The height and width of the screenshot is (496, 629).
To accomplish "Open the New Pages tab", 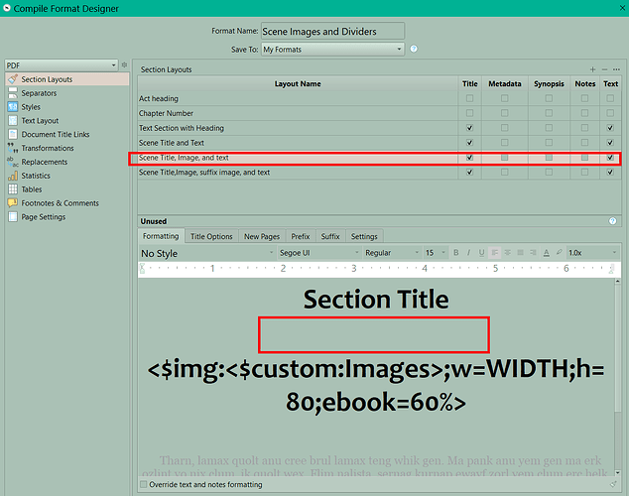I will [263, 237].
